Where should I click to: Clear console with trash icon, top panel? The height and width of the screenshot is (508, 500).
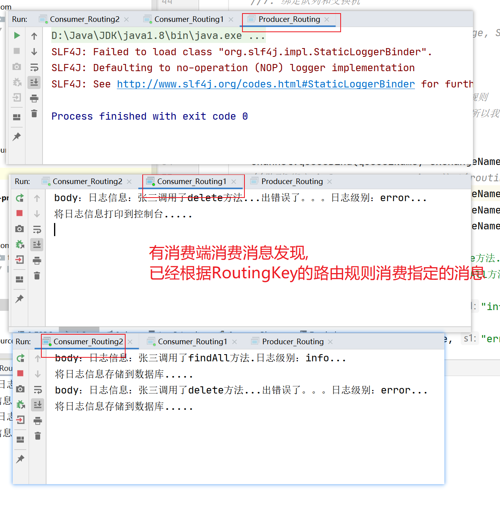[34, 114]
